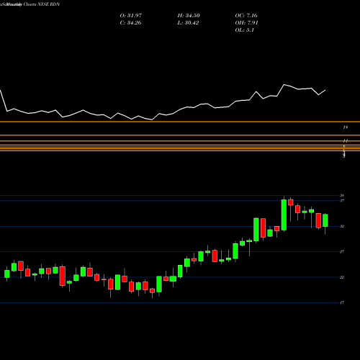Click the 22 price axis label

pyautogui.click(x=341, y=277)
